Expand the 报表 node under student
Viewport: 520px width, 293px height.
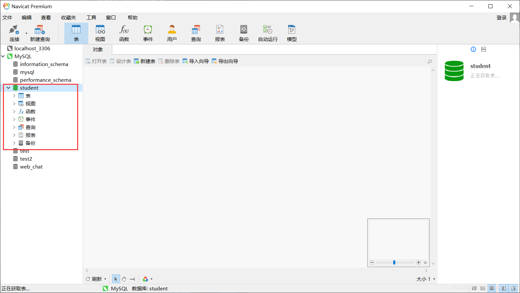(x=14, y=135)
